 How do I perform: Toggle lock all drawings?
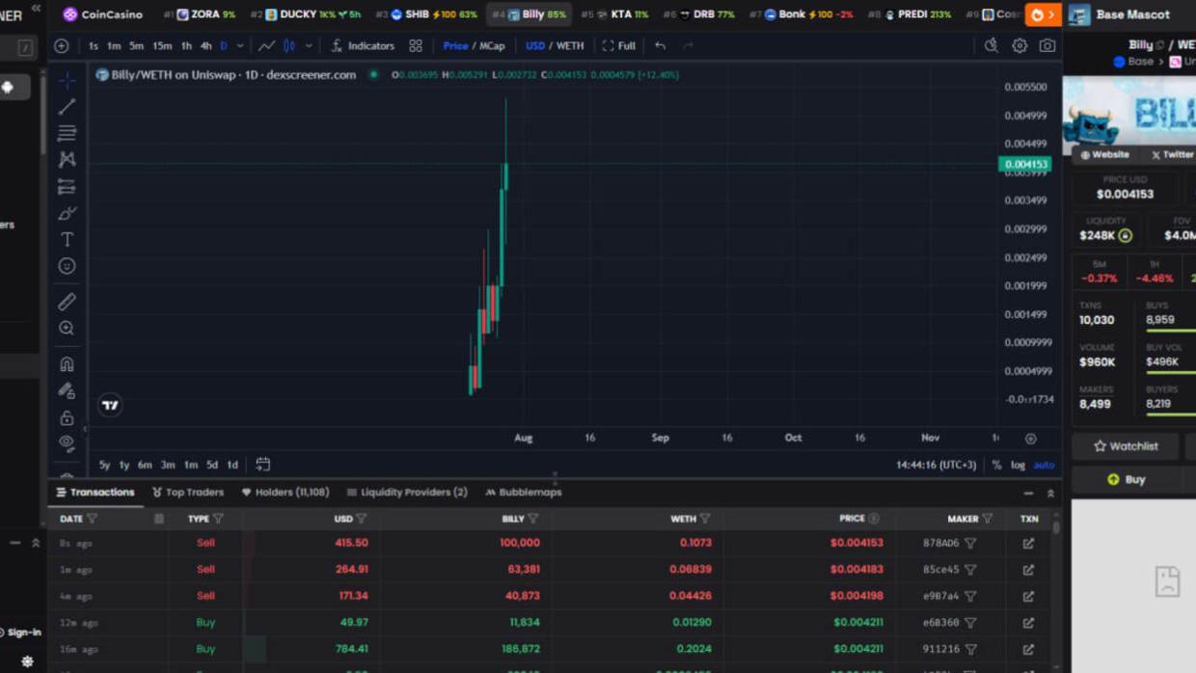(x=67, y=417)
